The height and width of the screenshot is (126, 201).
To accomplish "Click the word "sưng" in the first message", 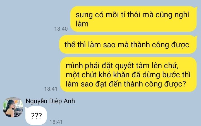I will pyautogui.click(x=84, y=15).
